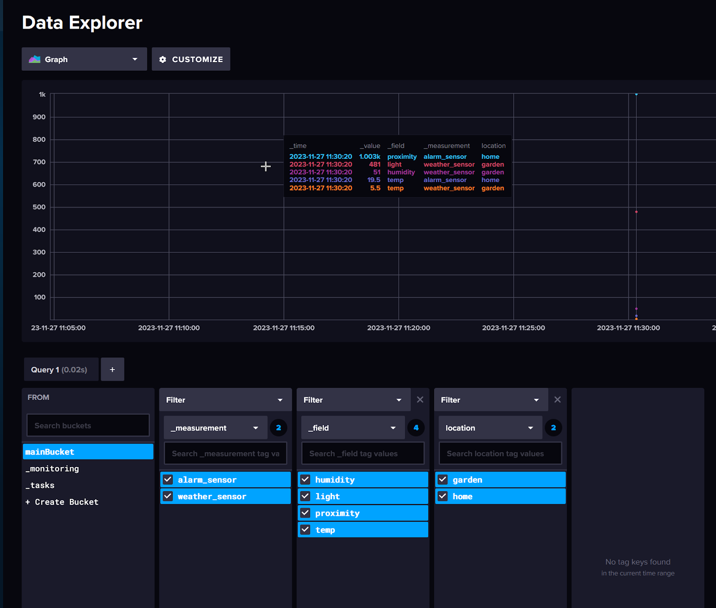Click the location selected count badge
This screenshot has height=608, width=716.
click(553, 428)
